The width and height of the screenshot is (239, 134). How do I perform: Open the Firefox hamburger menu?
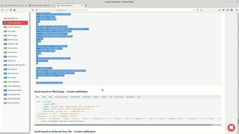point(236,10)
